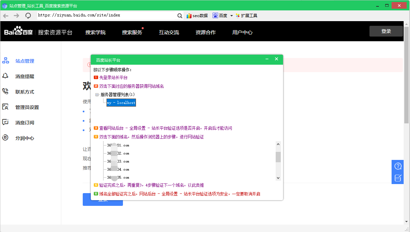The height and width of the screenshot is (232, 410).
Task: Click the 登录 button in the header
Action: coord(386,31)
